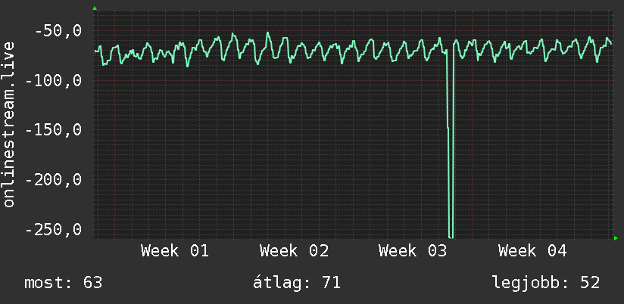Click the -50,0 Y-axis value
Viewport: 624px width, 304px height.
click(58, 31)
